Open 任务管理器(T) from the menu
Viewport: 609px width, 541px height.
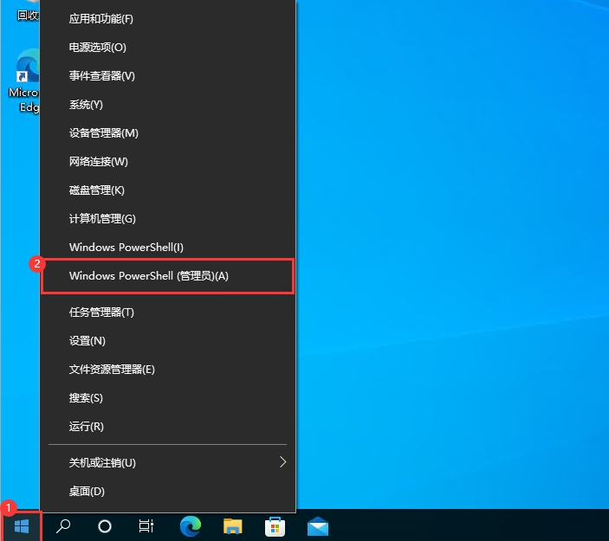[x=168, y=312]
